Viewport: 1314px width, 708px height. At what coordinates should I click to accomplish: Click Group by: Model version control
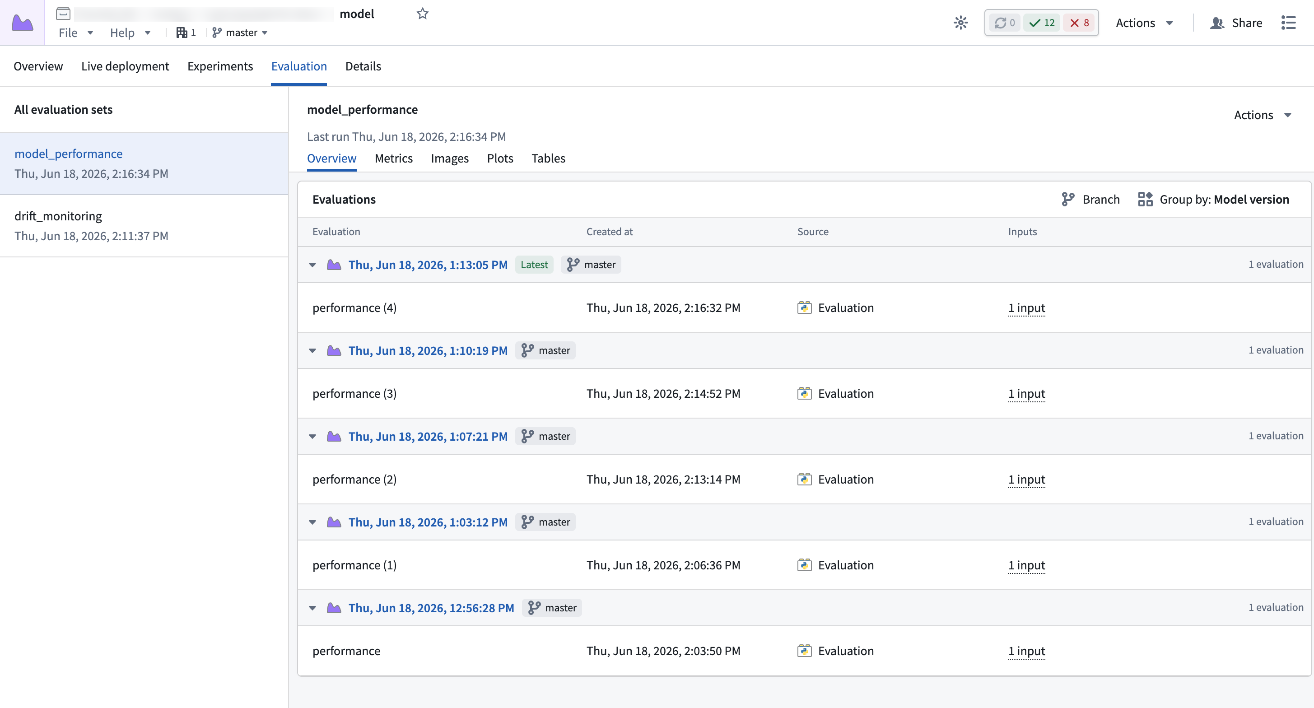point(1213,200)
